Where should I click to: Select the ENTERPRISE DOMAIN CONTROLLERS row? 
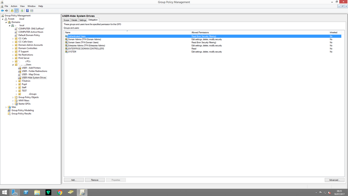click(203, 48)
